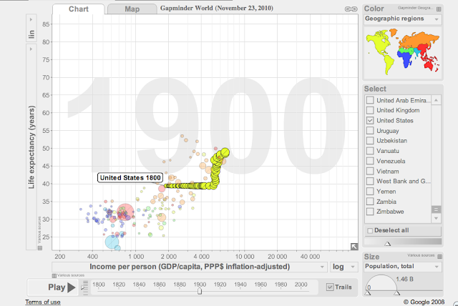The width and height of the screenshot is (458, 306).
Task: Check the United Arab Emirates checkbox
Action: coord(370,100)
